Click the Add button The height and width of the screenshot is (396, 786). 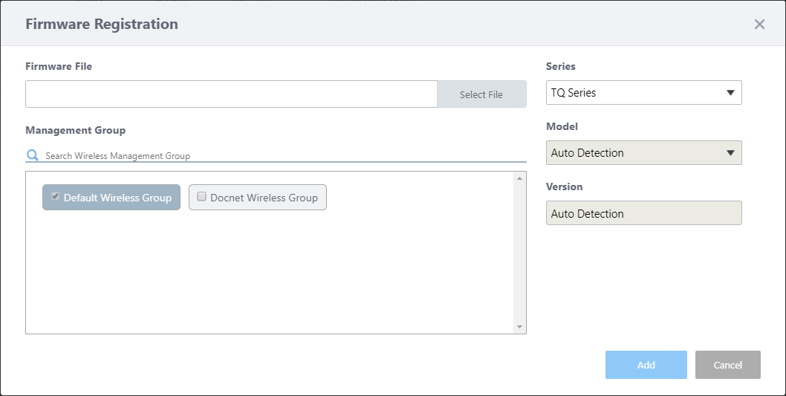[x=646, y=365]
